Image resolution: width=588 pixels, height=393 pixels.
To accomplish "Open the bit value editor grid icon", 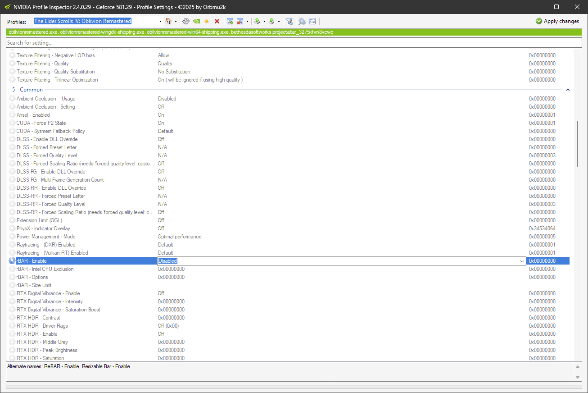I will (x=313, y=21).
